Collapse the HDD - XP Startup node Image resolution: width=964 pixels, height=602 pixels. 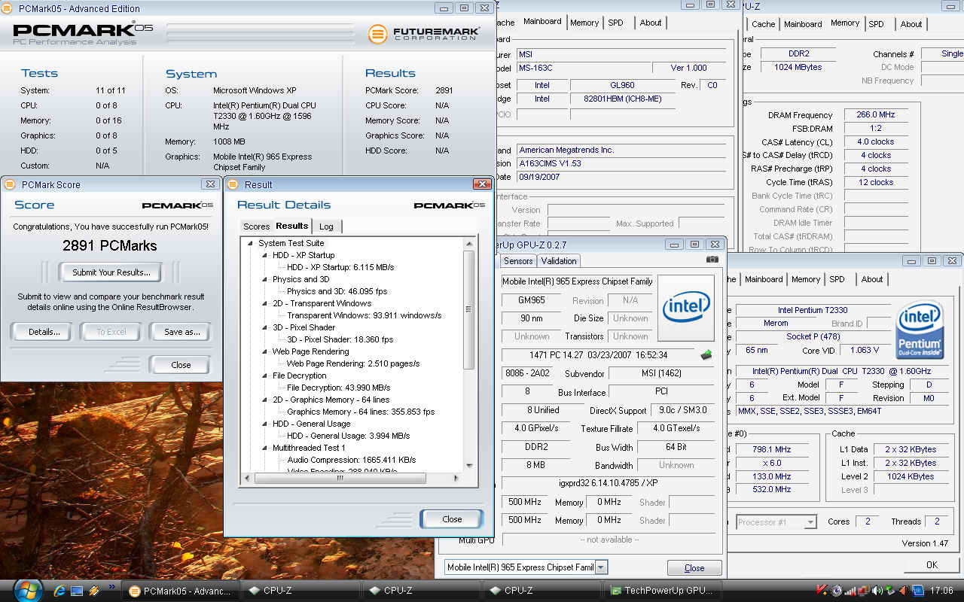point(265,255)
